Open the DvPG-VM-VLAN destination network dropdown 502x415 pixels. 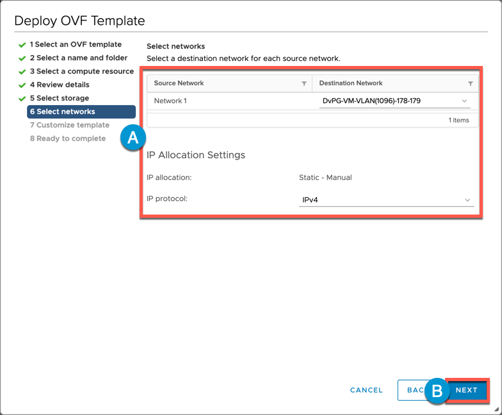[x=394, y=101]
